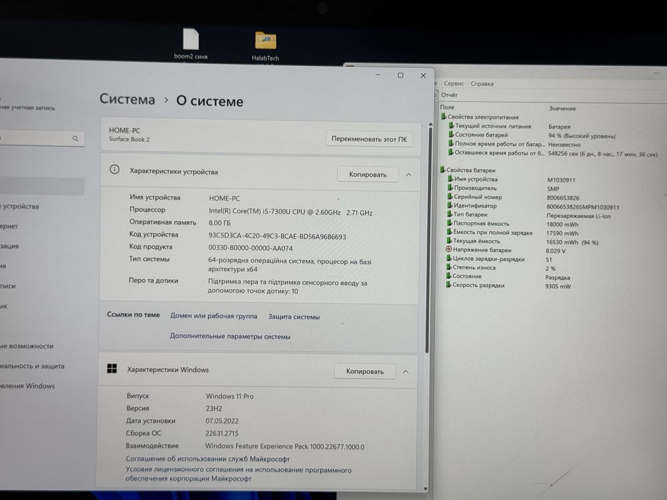Click battery type Перезаряжаемая Li-Ion
This screenshot has height=500, width=667.
point(578,215)
